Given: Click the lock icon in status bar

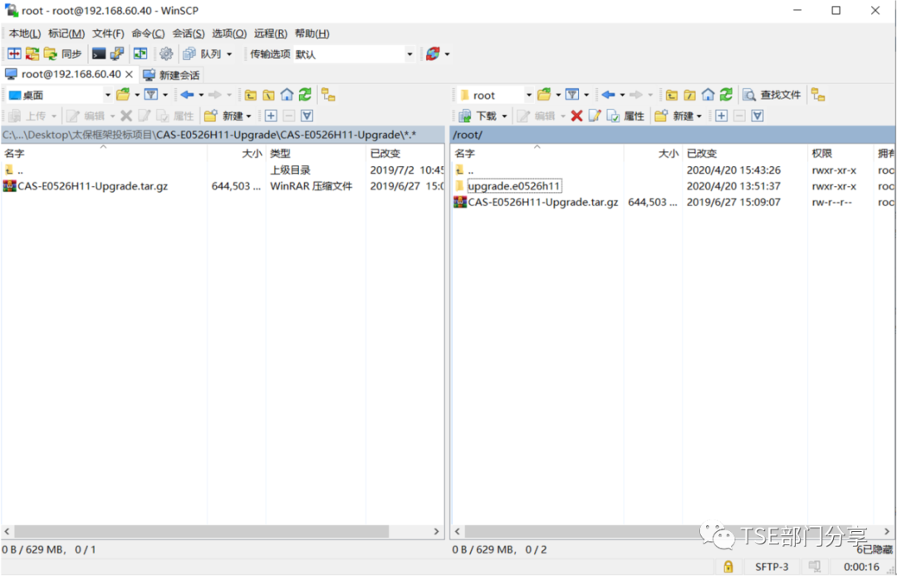Looking at the screenshot, I should (728, 567).
